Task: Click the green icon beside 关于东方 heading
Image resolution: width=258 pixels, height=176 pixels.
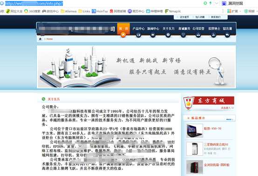Action: coord(43,99)
